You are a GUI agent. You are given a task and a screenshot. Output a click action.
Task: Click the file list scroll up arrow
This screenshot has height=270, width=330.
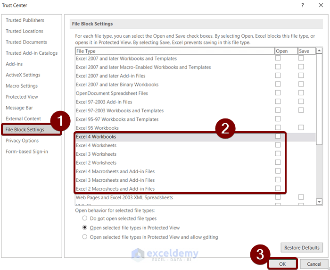click(x=319, y=51)
